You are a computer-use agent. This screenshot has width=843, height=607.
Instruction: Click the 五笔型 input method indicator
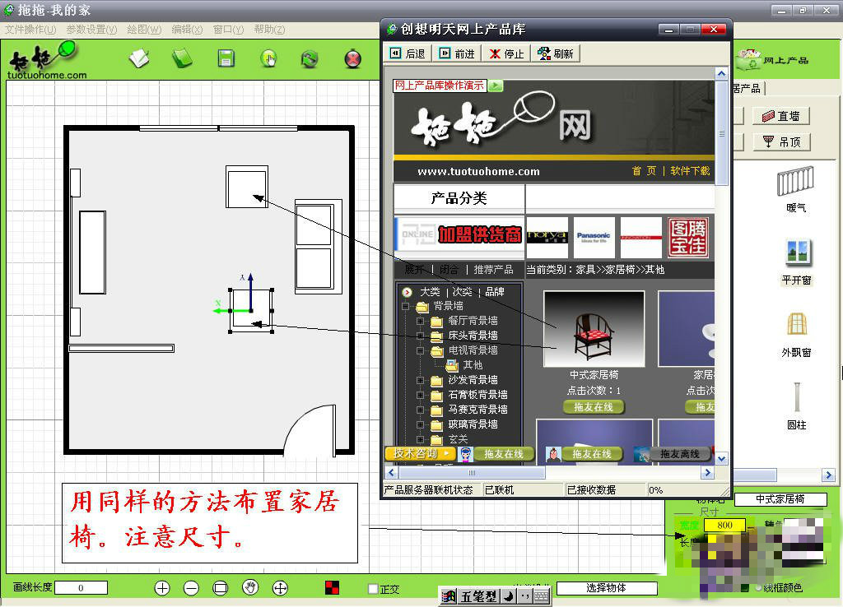click(x=478, y=596)
